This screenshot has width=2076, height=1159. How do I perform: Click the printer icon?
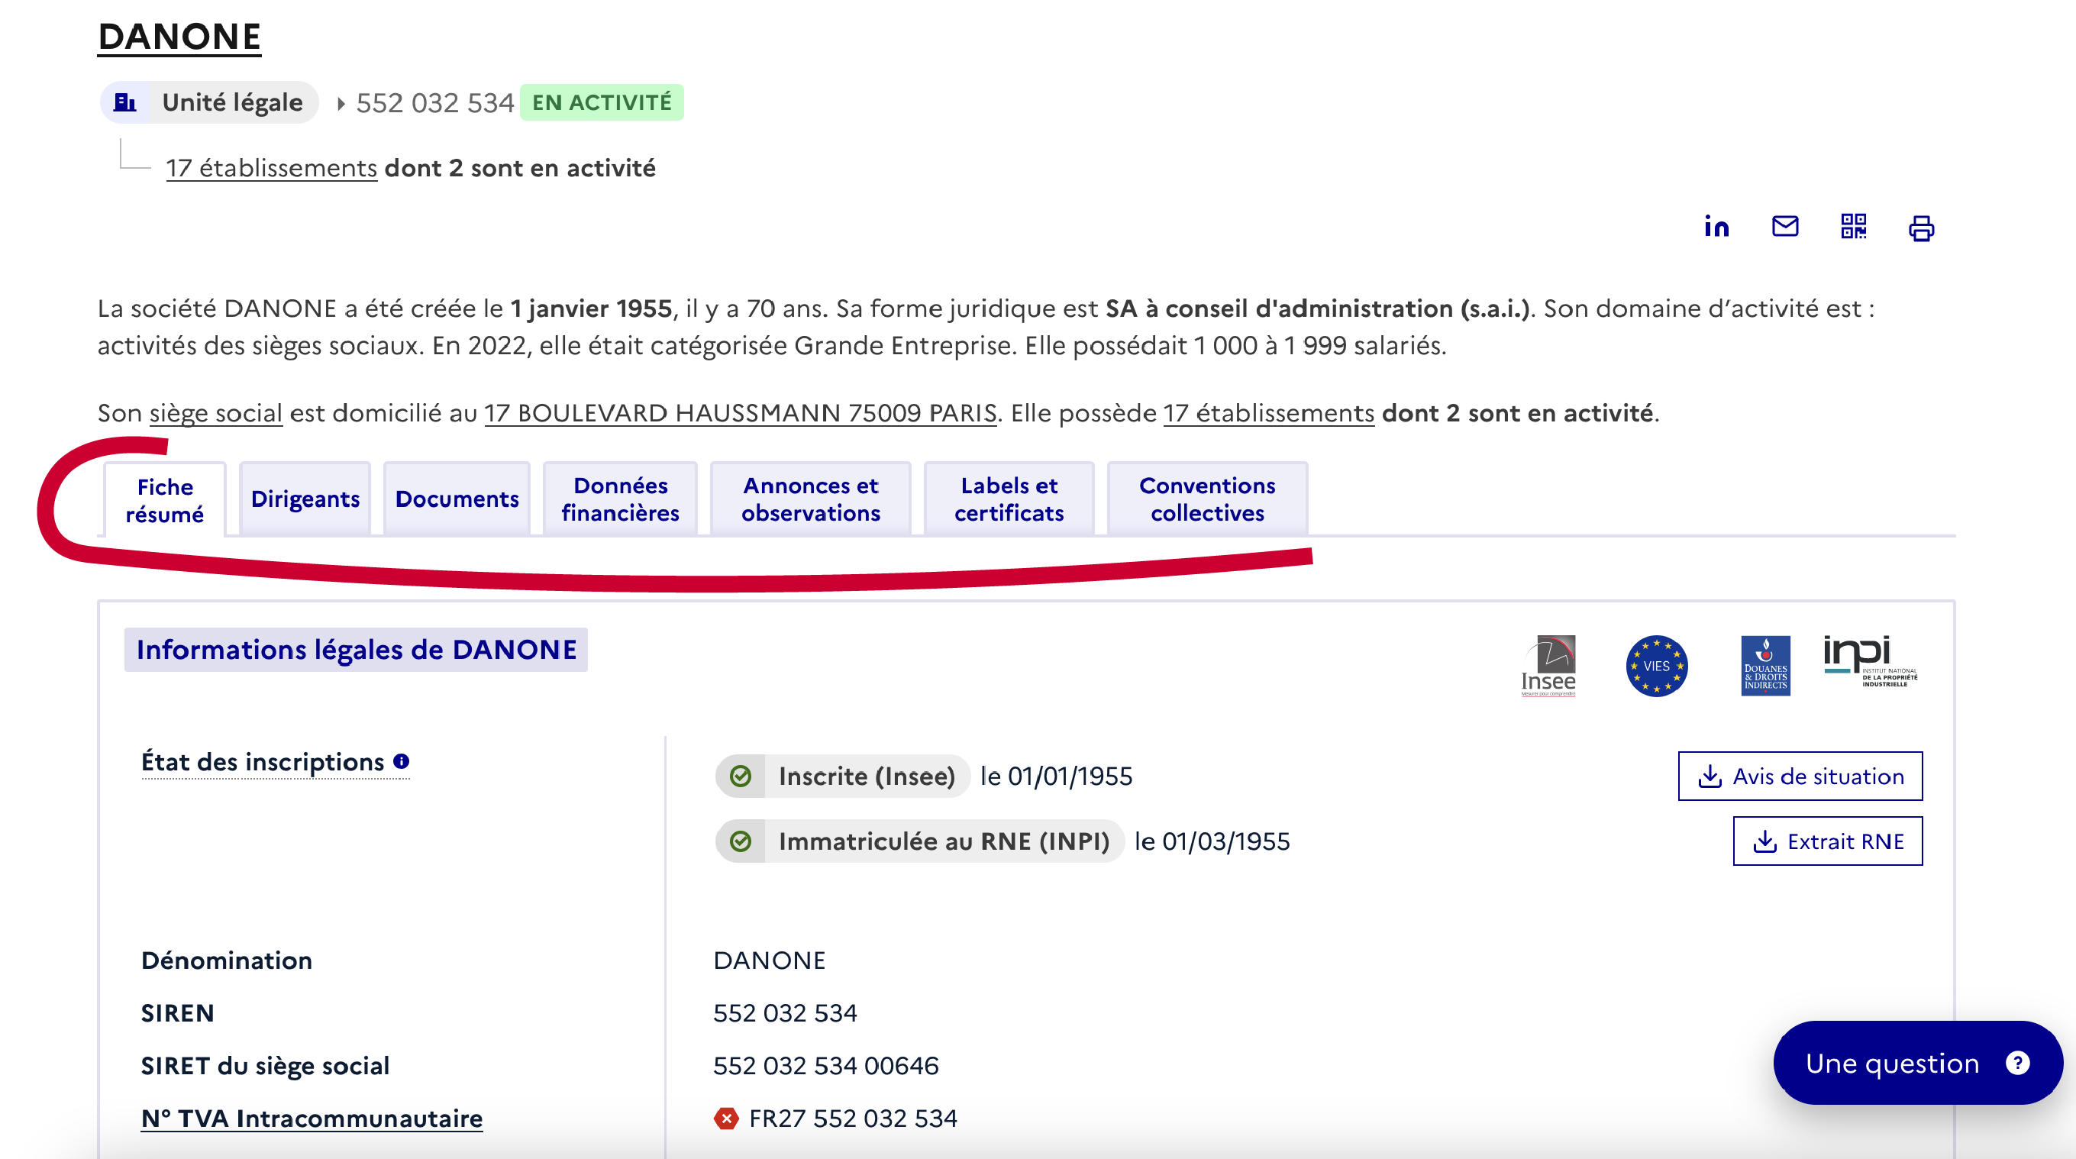click(1920, 228)
